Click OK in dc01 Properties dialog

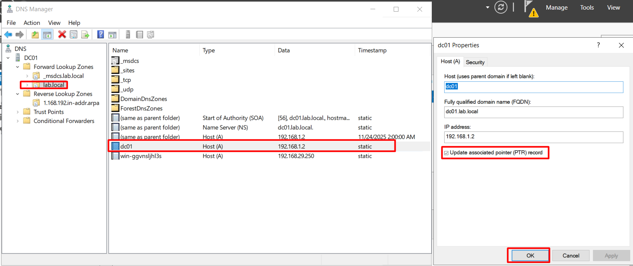[530, 256]
